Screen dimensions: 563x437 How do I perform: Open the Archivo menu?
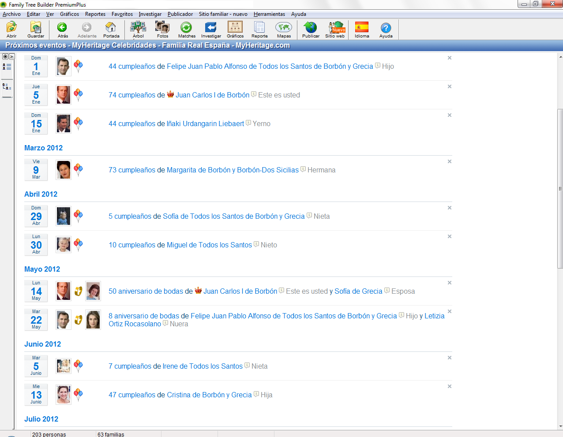point(11,14)
